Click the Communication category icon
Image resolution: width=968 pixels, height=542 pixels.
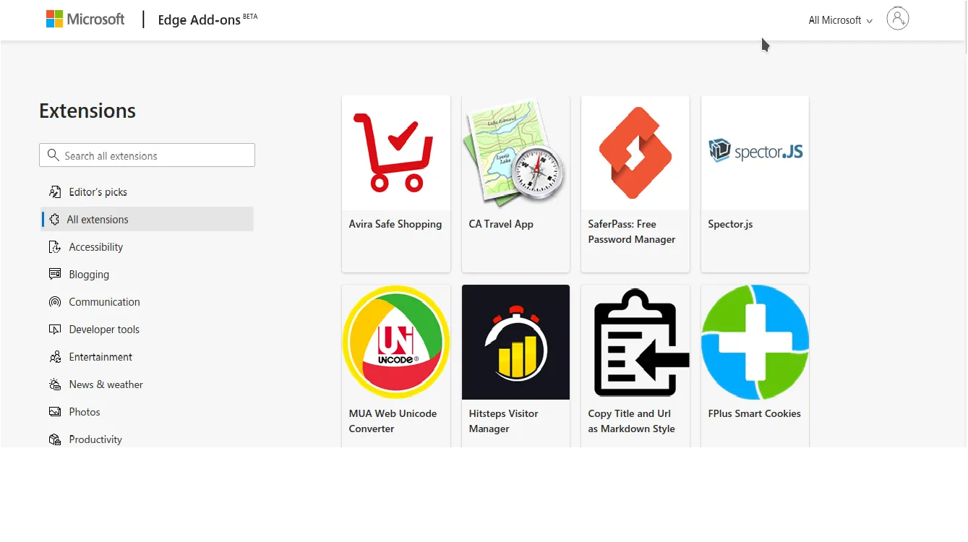55,302
